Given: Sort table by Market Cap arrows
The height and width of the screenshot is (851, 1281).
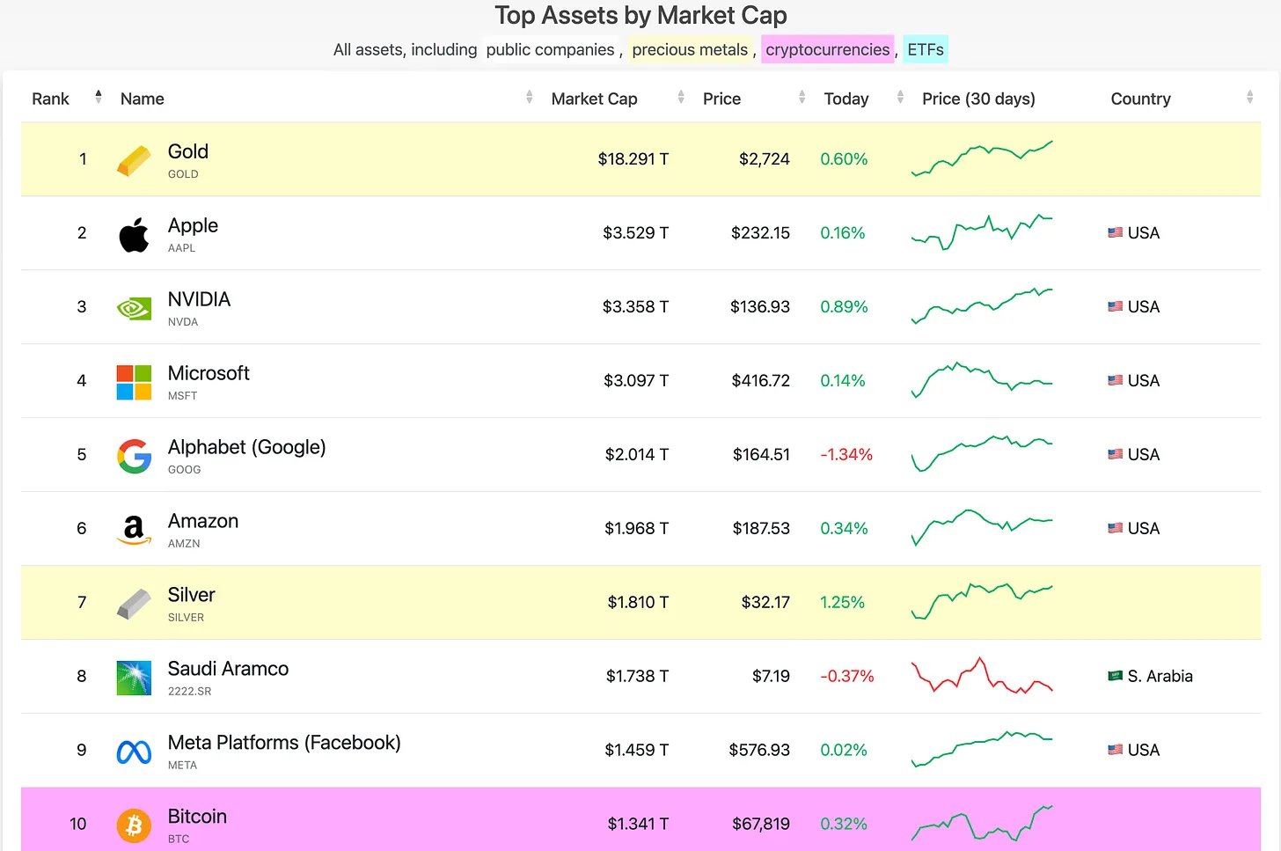Looking at the screenshot, I should point(681,97).
